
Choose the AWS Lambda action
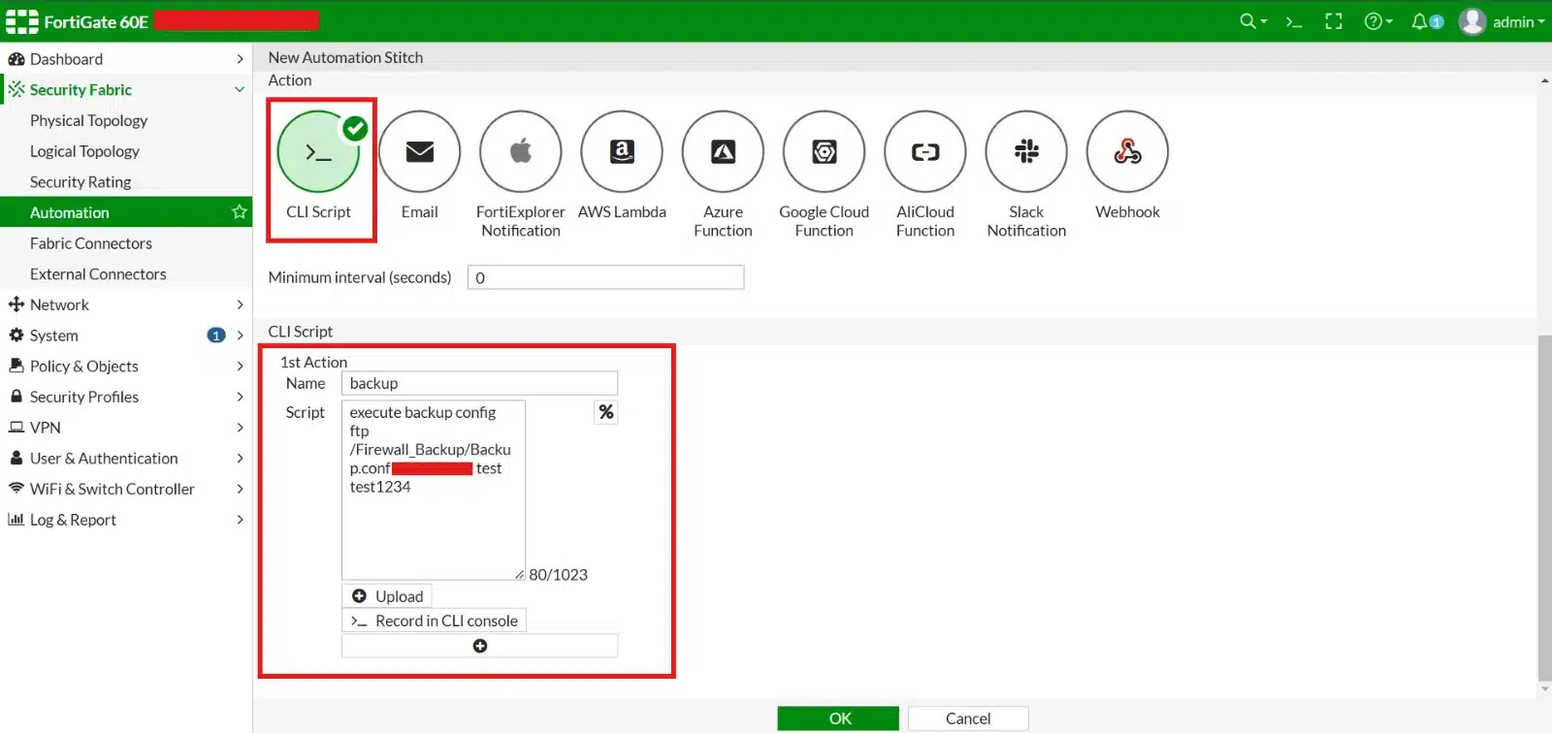tap(621, 152)
